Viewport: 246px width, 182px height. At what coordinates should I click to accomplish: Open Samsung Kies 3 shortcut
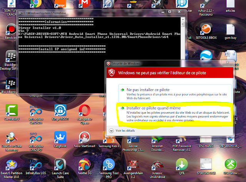pyautogui.click(x=109, y=142)
